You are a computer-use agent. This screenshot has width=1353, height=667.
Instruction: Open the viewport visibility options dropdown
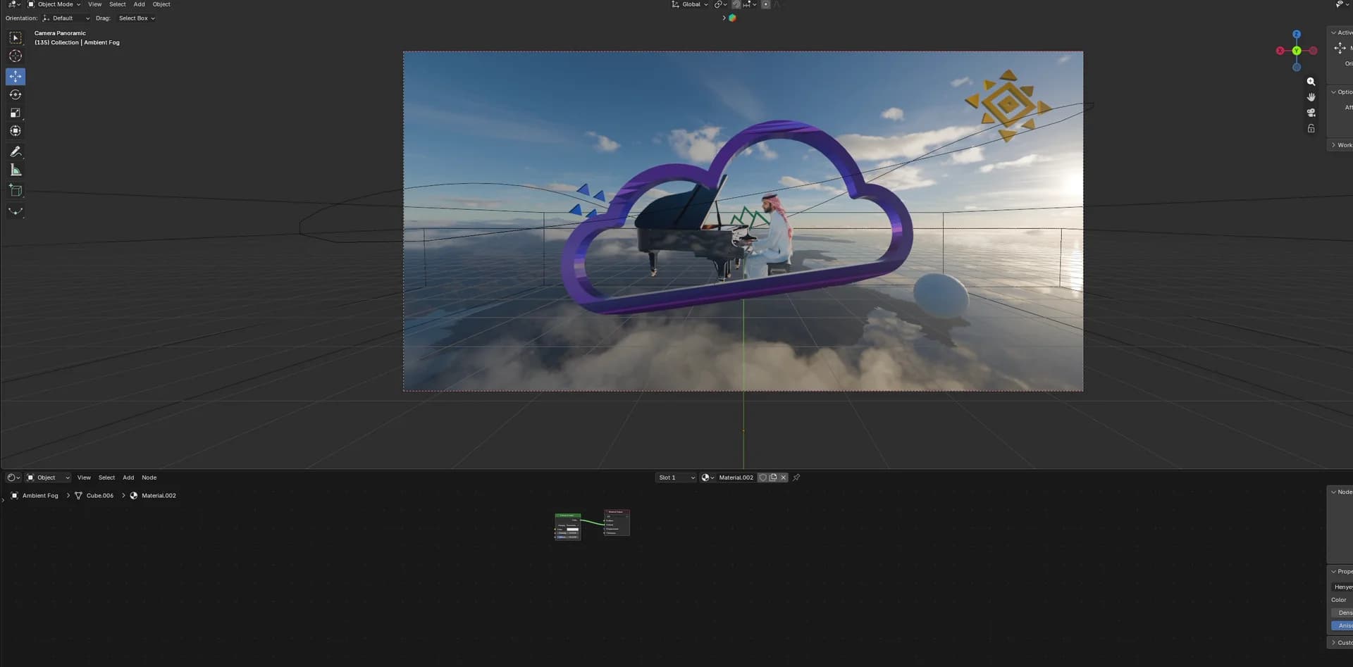click(1341, 4)
